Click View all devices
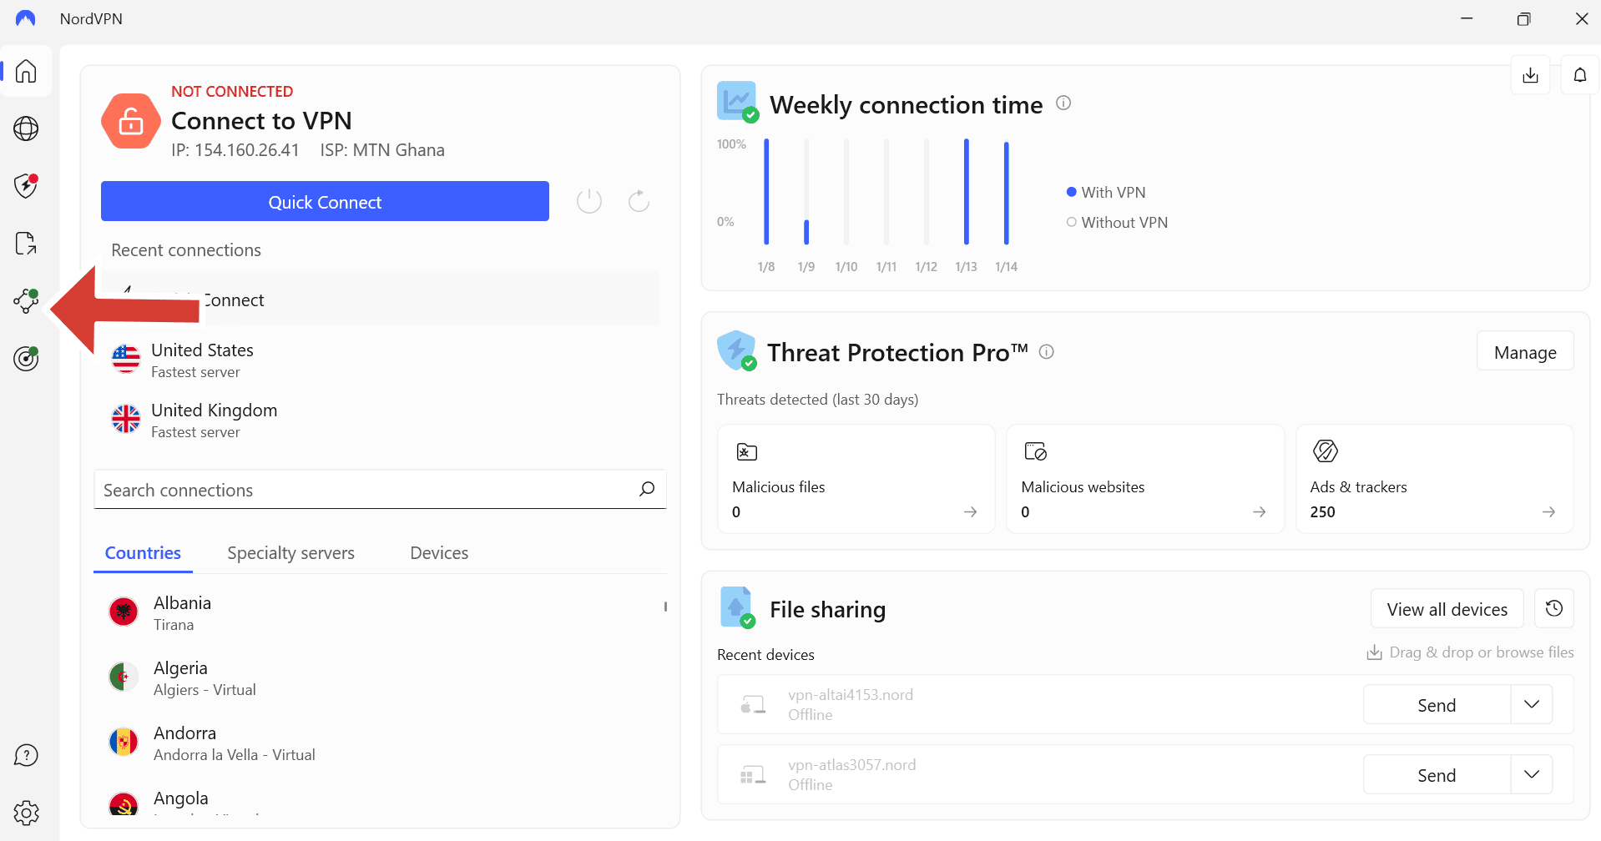Viewport: 1601px width, 841px height. (1447, 608)
